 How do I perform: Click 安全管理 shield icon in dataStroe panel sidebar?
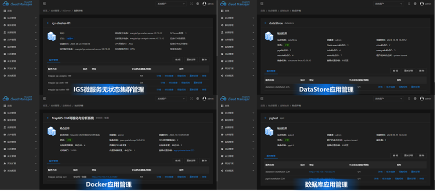pos(222,61)
